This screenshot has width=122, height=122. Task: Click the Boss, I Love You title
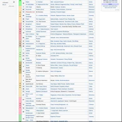tap(29, 95)
